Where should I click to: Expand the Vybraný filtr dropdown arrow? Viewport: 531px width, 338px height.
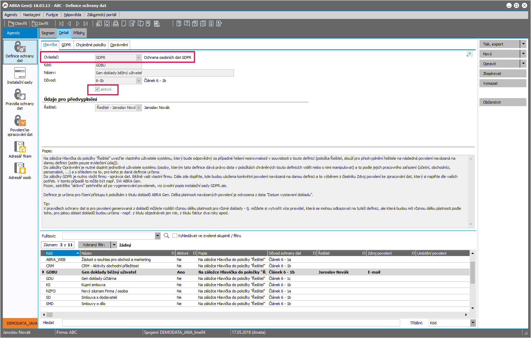pos(114,245)
